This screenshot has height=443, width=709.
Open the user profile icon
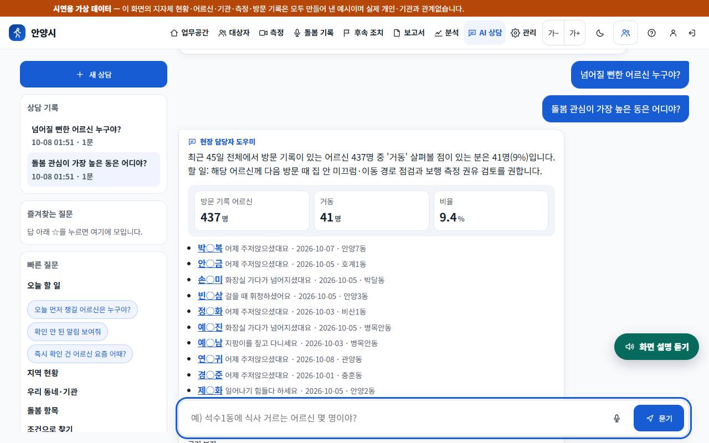click(673, 33)
